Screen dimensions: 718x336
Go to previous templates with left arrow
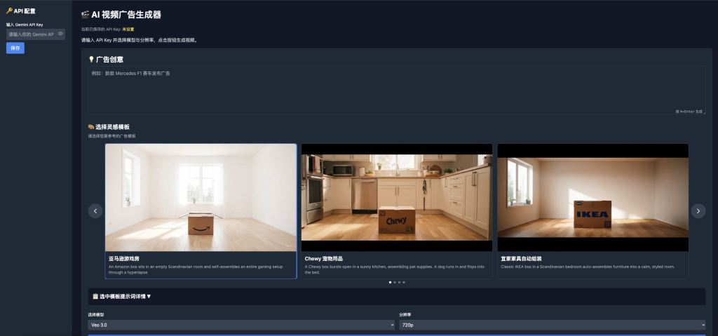tap(95, 211)
